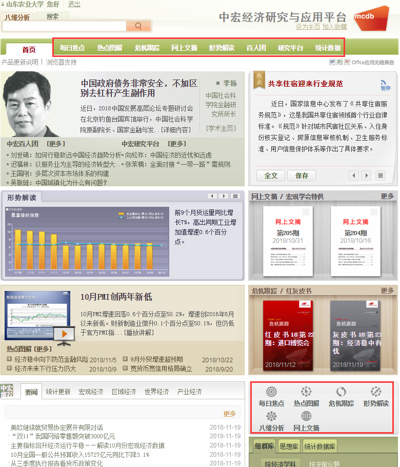Open the 八维分析 snowflake icon

pos(272,416)
